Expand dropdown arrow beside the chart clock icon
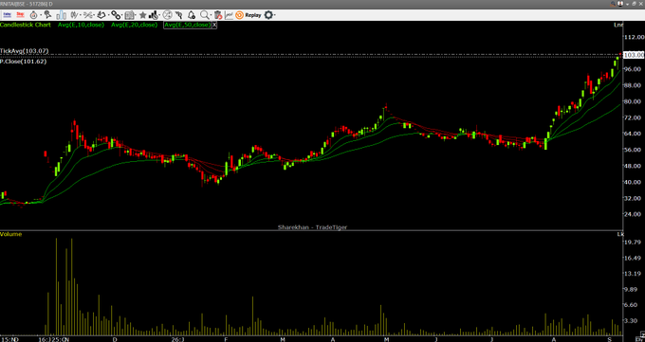The width and height of the screenshot is (645, 342). click(x=160, y=15)
